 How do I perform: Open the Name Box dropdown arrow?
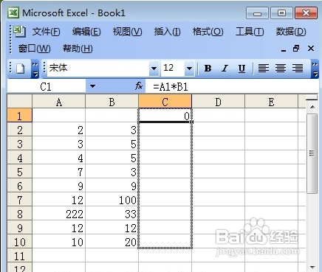[92, 86]
